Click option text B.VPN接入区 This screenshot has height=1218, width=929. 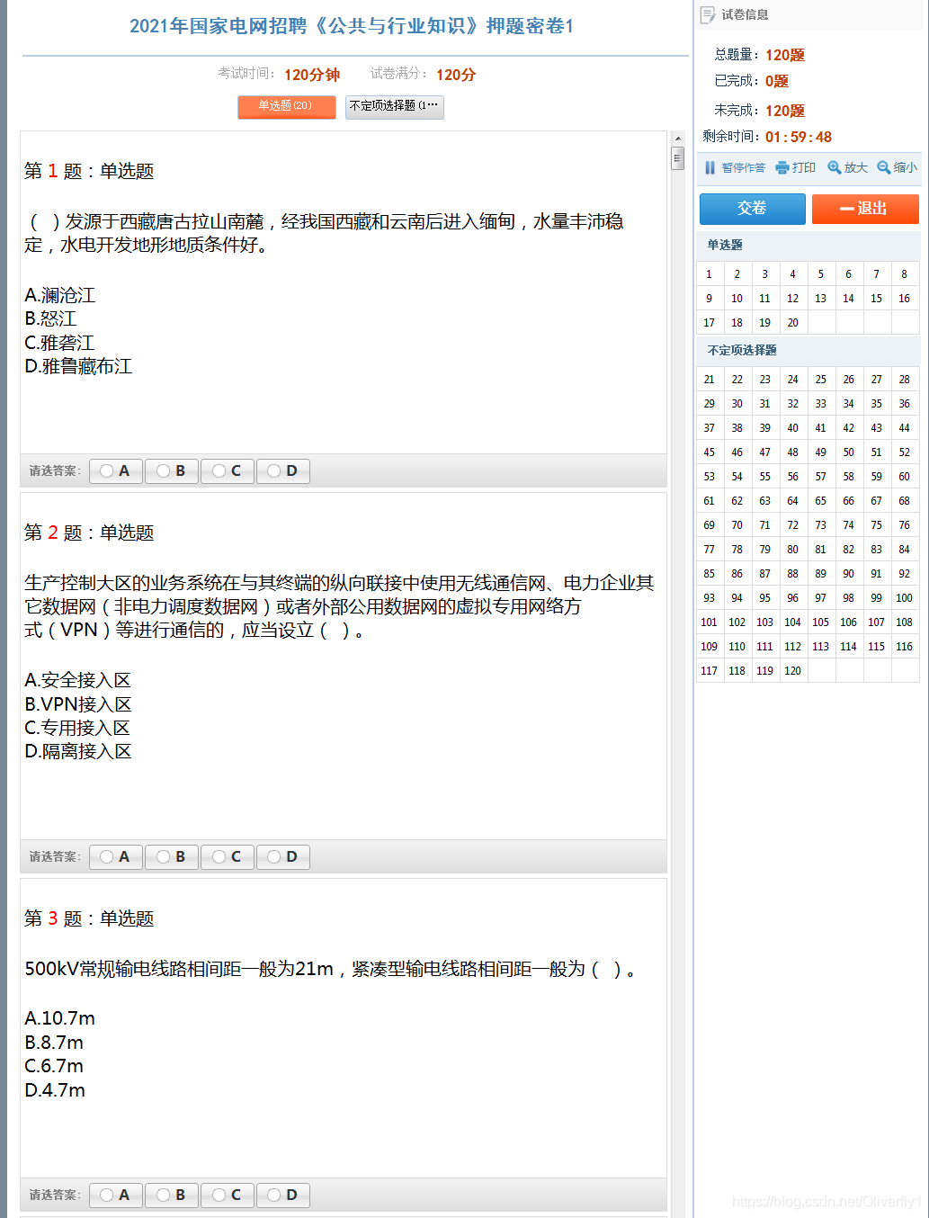point(77,704)
